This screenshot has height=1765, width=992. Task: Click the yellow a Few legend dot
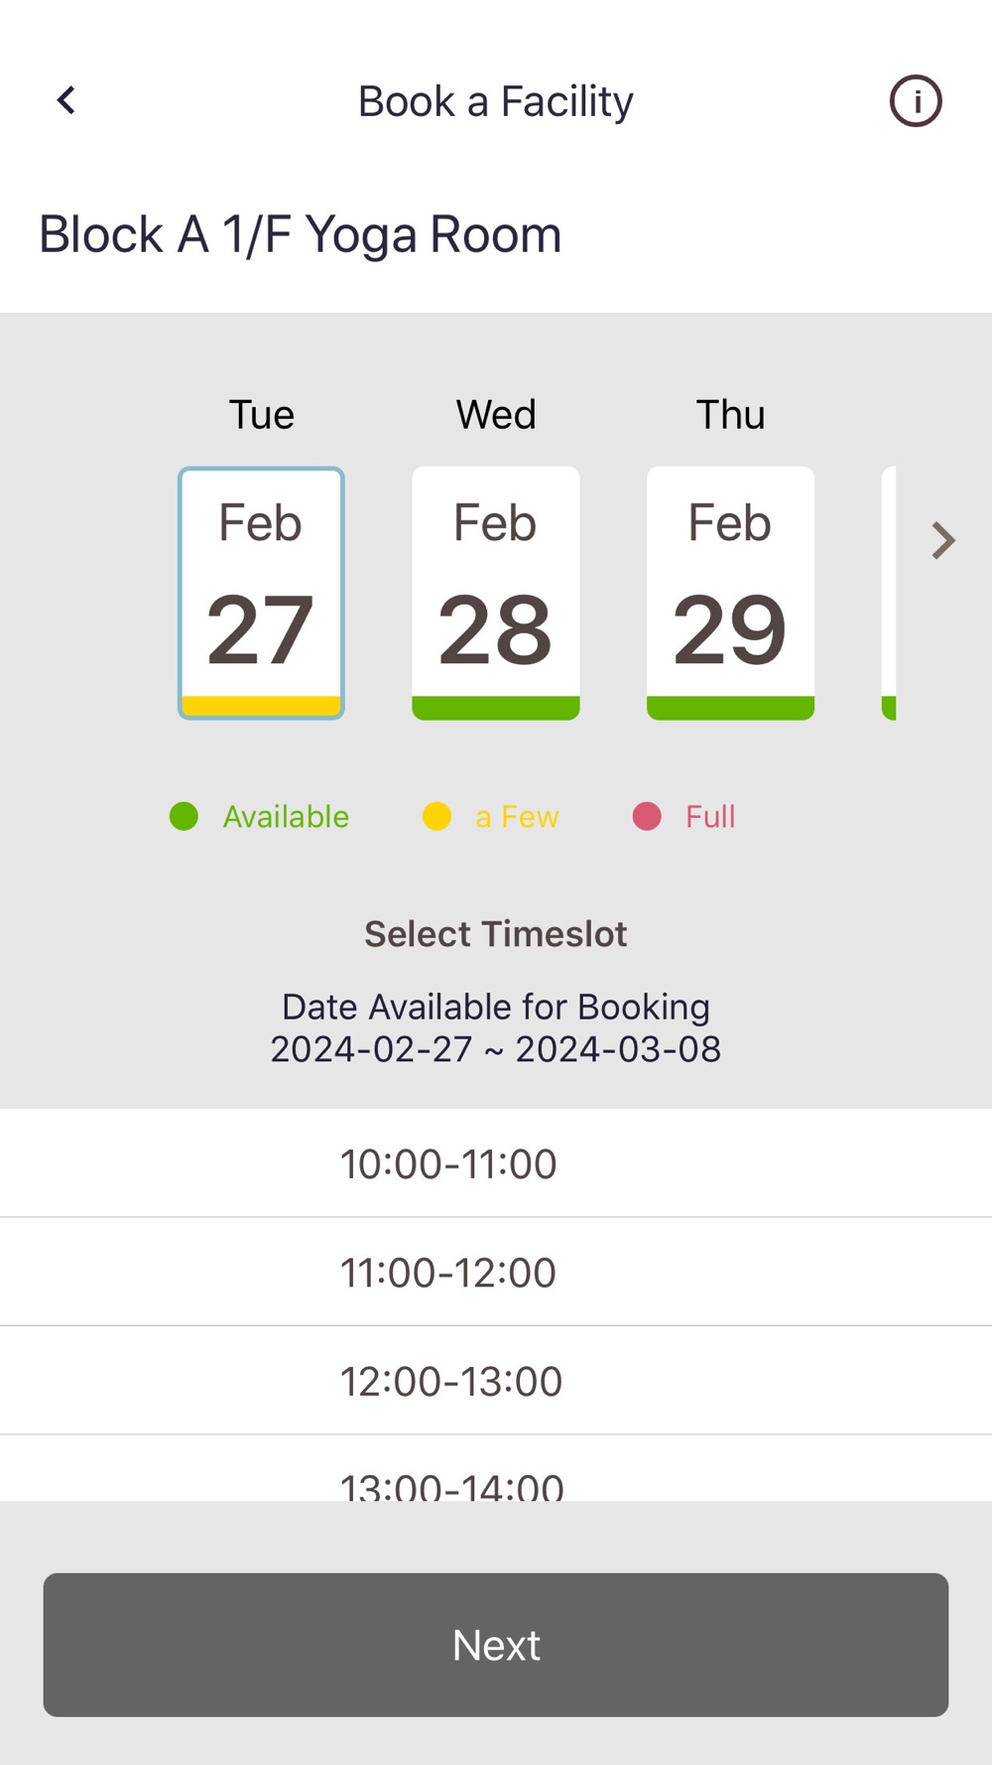coord(436,816)
